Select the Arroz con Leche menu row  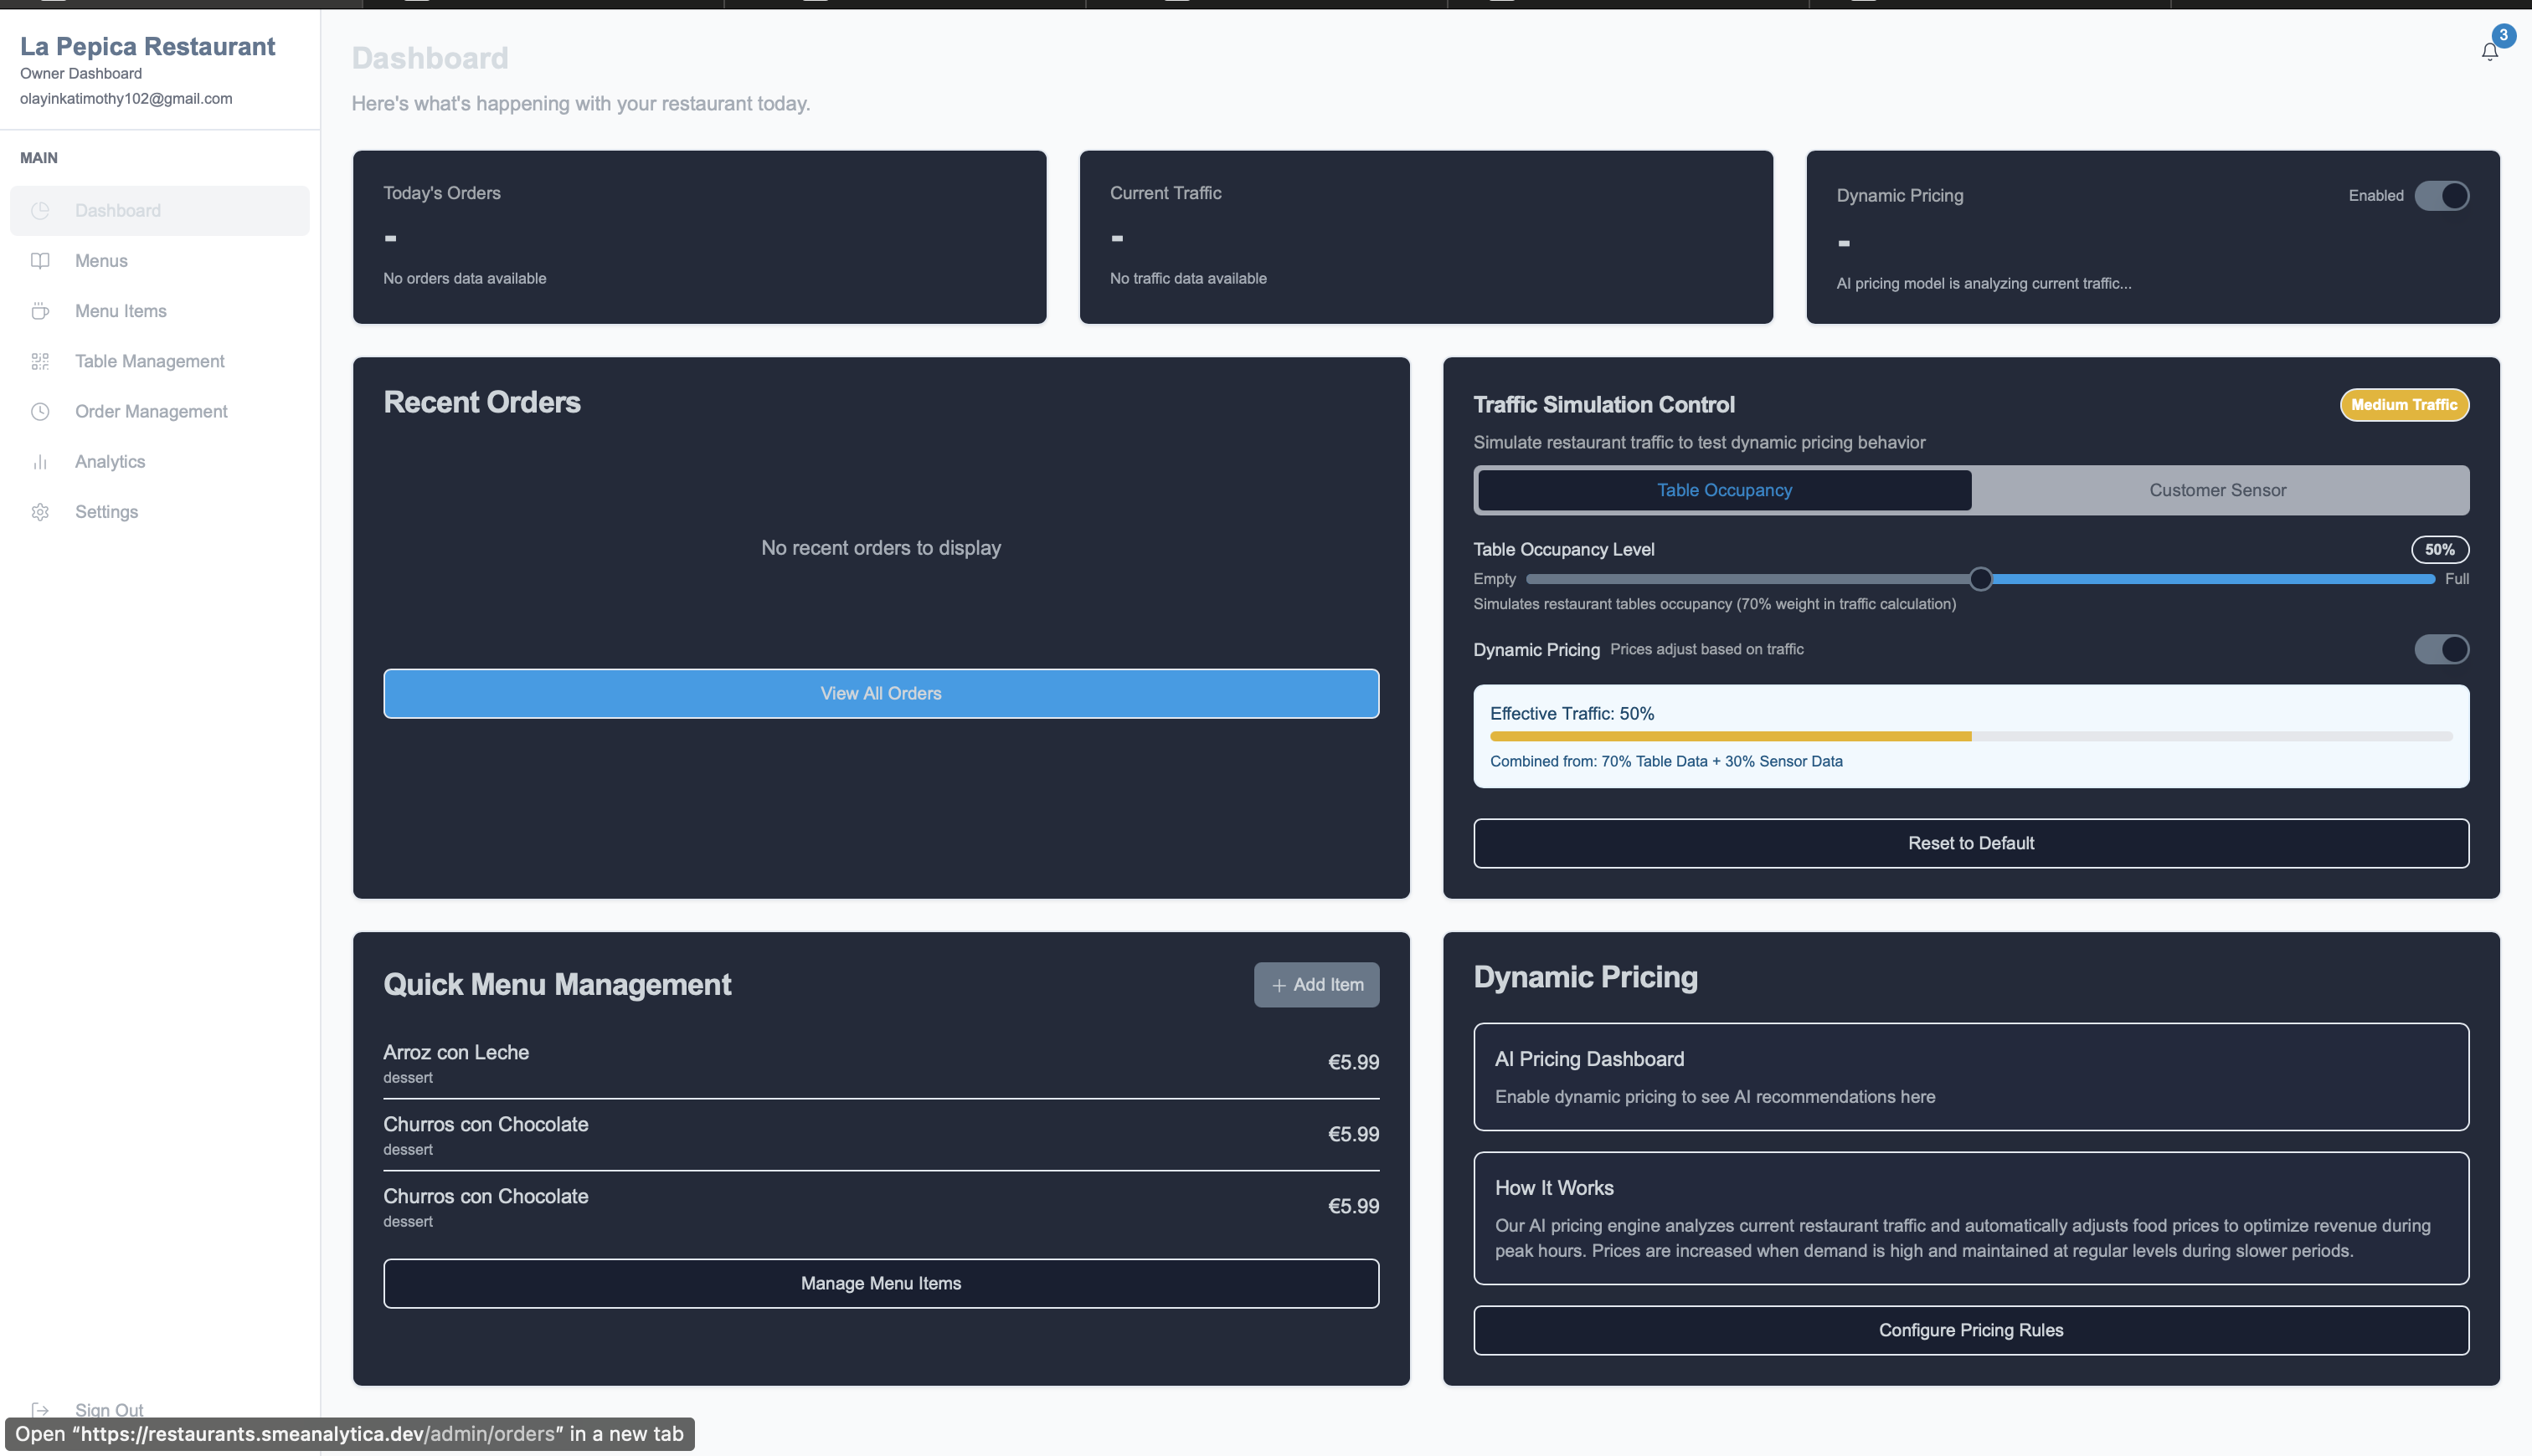click(x=880, y=1062)
